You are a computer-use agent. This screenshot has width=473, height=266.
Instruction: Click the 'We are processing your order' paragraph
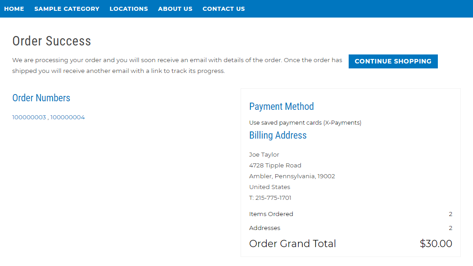tap(177, 65)
